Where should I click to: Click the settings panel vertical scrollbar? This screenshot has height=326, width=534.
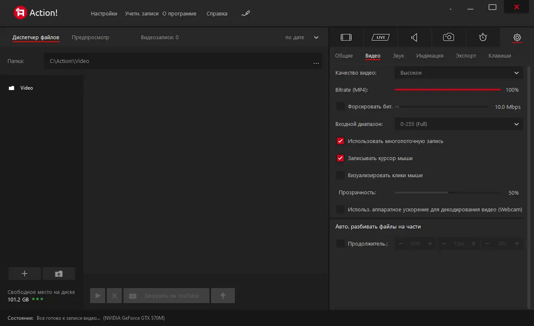(529, 188)
